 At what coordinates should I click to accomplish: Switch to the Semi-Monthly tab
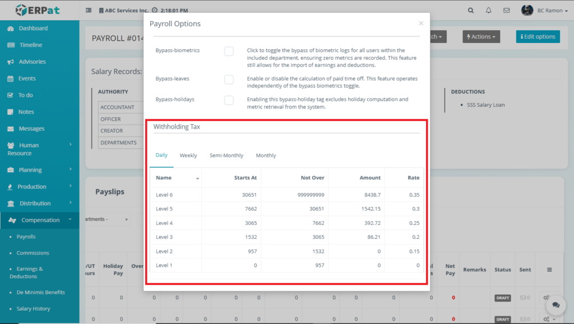click(226, 156)
